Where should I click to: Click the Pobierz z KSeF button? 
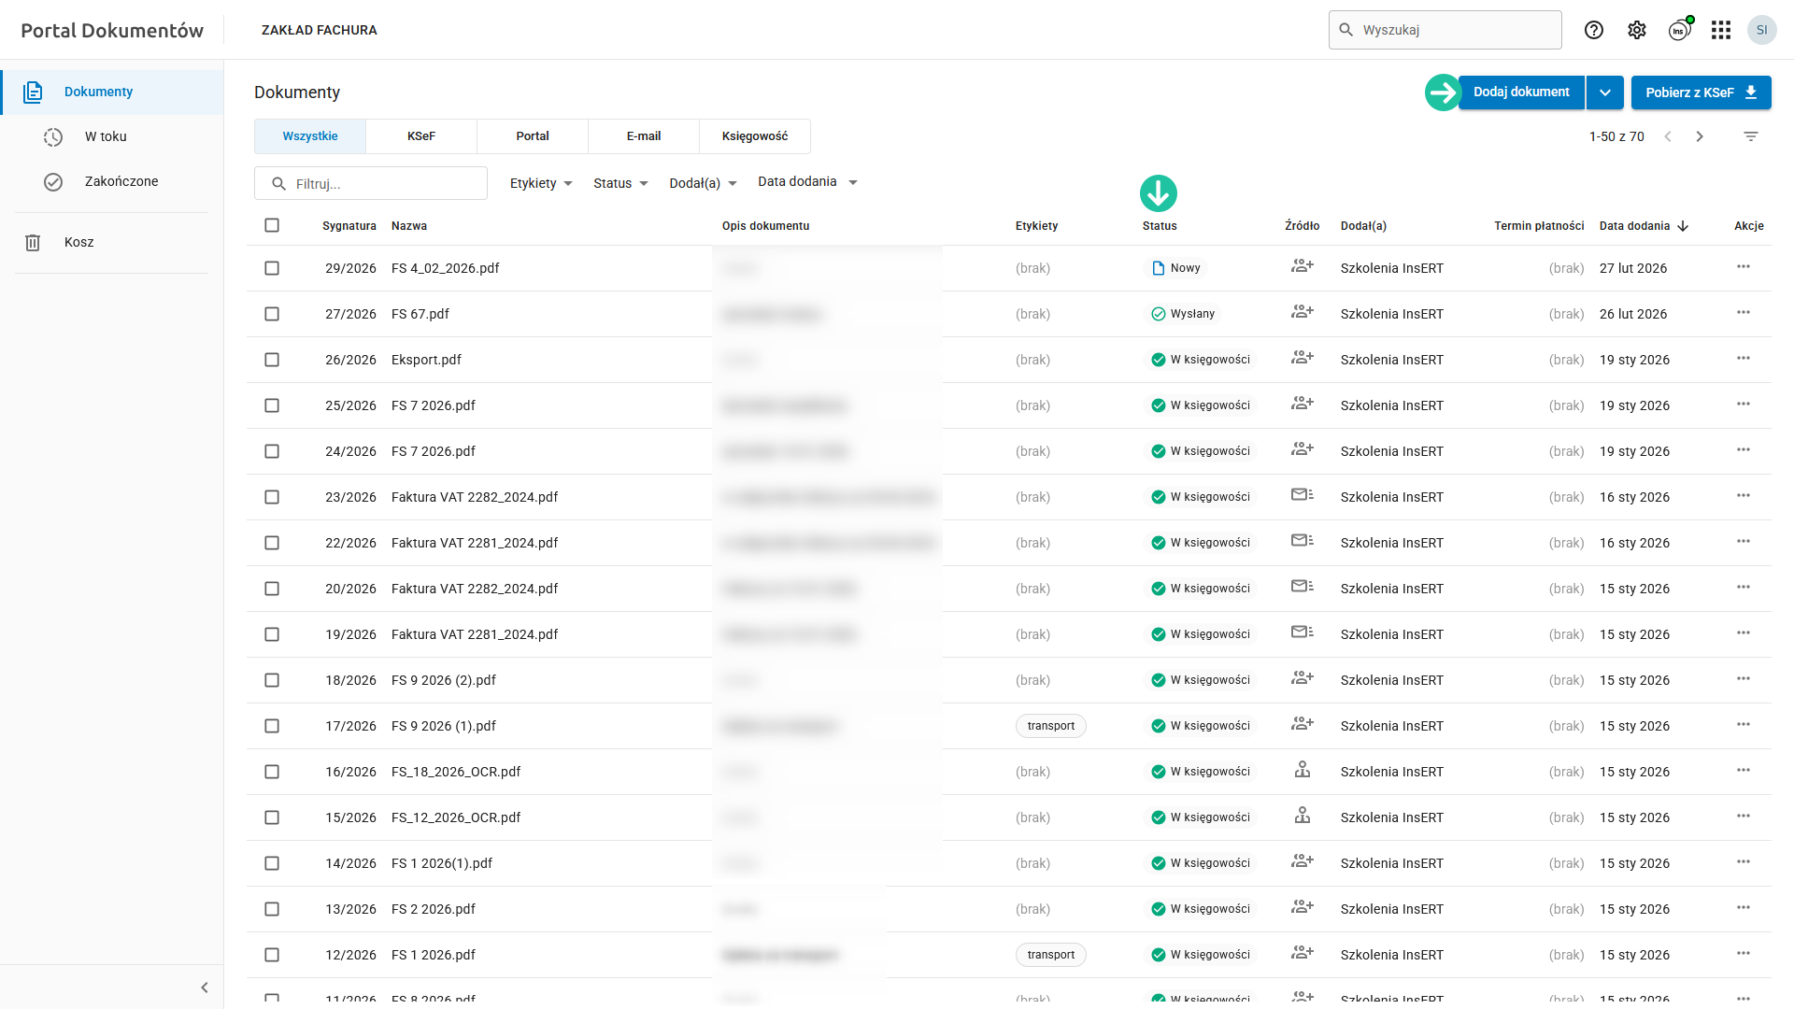1701,92
